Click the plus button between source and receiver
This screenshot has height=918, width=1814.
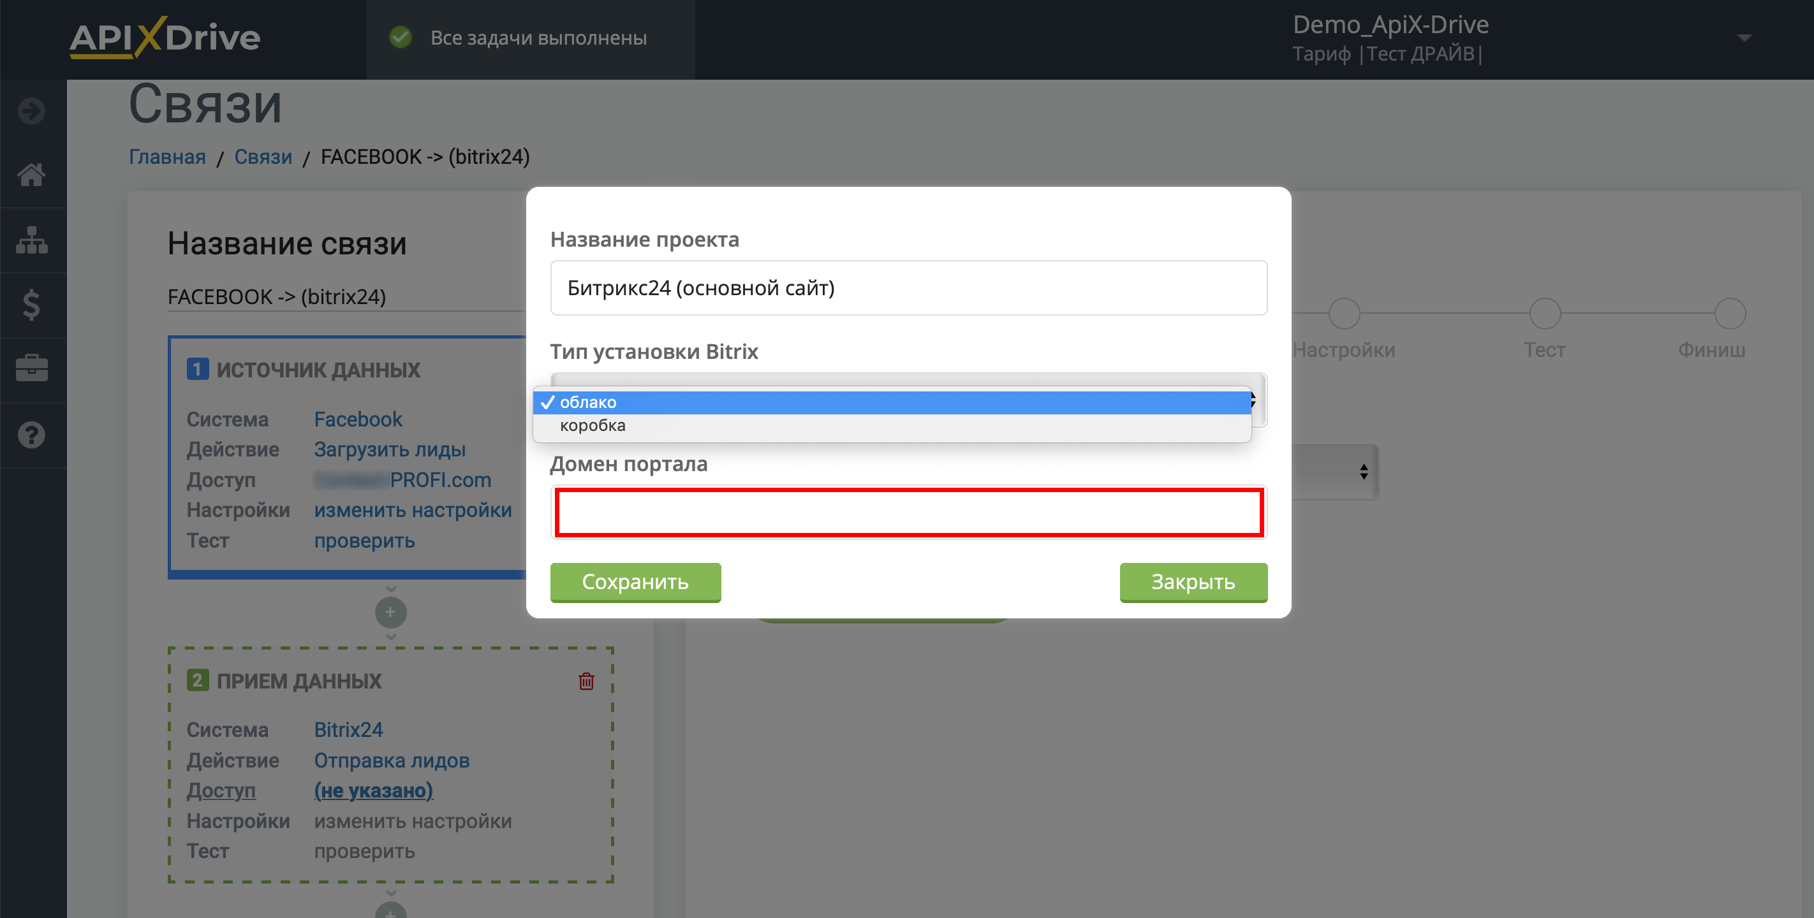point(391,612)
